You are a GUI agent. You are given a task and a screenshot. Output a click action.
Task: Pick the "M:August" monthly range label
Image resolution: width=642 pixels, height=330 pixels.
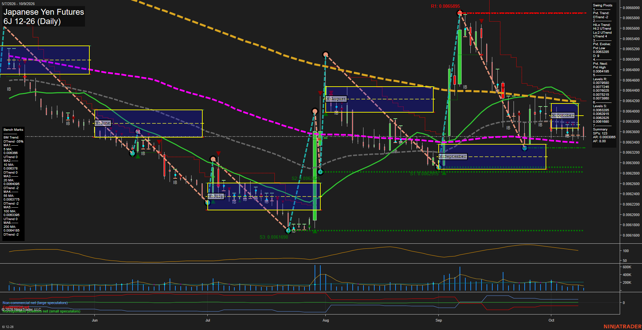point(336,99)
